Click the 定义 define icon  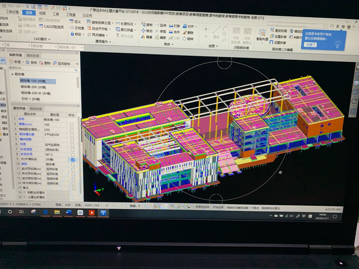[76, 21]
